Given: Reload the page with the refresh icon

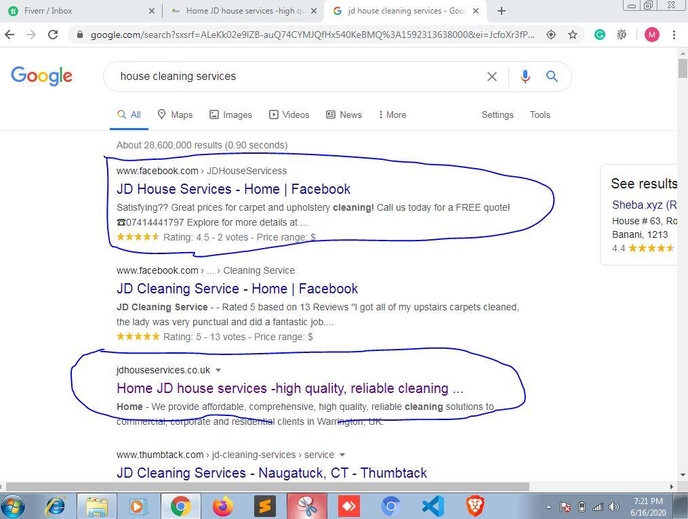Looking at the screenshot, I should [54, 34].
